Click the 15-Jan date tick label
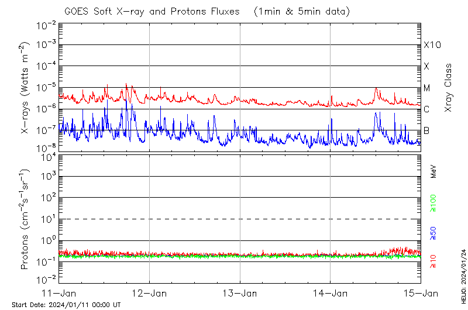This screenshot has height=310, width=468. [421, 293]
